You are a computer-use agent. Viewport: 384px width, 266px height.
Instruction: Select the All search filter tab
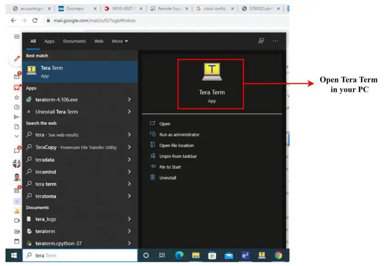[33, 41]
